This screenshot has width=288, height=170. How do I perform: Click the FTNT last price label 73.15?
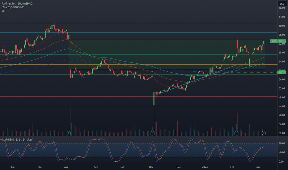coord(278,41)
